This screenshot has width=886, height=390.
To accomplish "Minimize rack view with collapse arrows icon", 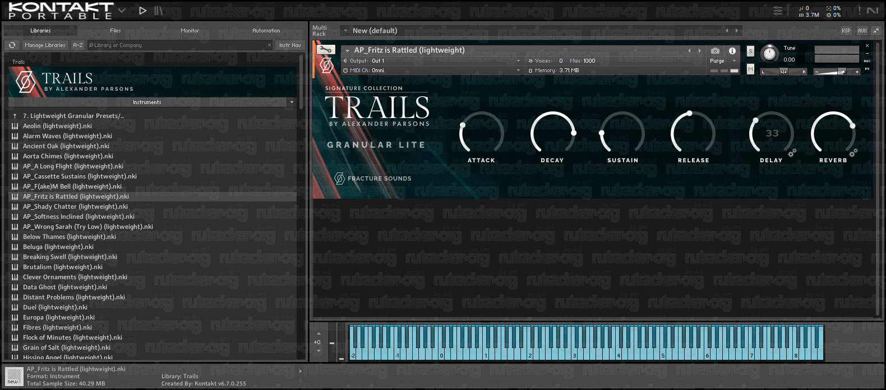I will click(876, 31).
